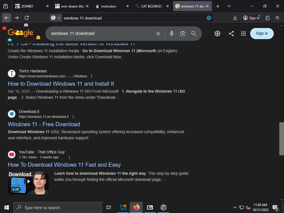Click the Tom's Hardware site favicon
The height and width of the screenshot is (213, 284).
pos(12,73)
